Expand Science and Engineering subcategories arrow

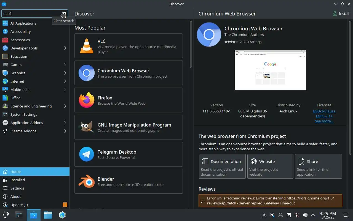click(x=65, y=106)
